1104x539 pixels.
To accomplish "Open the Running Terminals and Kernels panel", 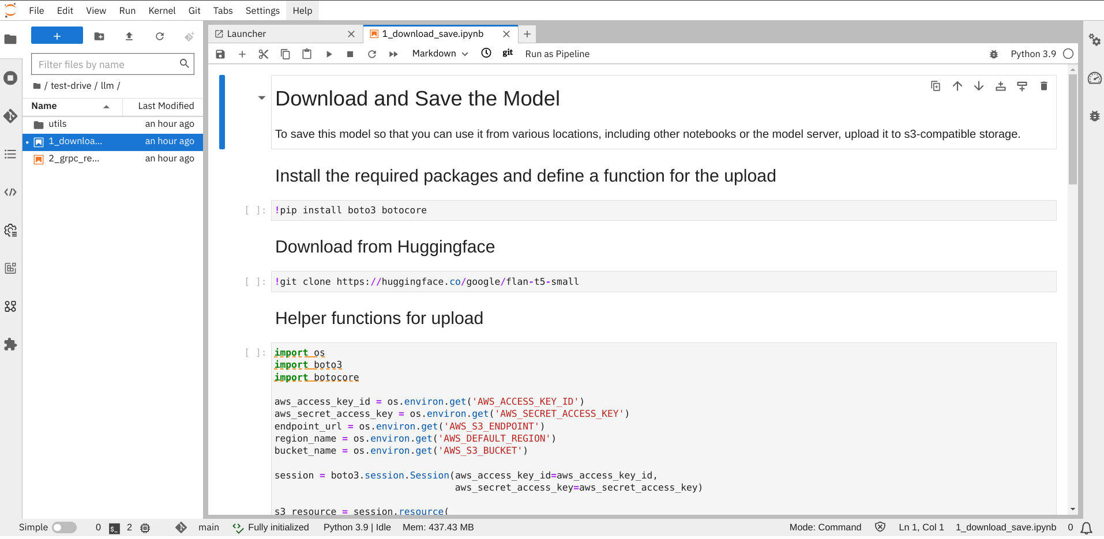I will coord(10,78).
